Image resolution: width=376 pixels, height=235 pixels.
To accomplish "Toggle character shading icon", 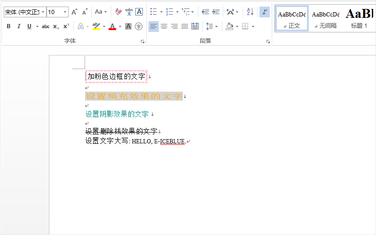I will pyautogui.click(x=128, y=26).
